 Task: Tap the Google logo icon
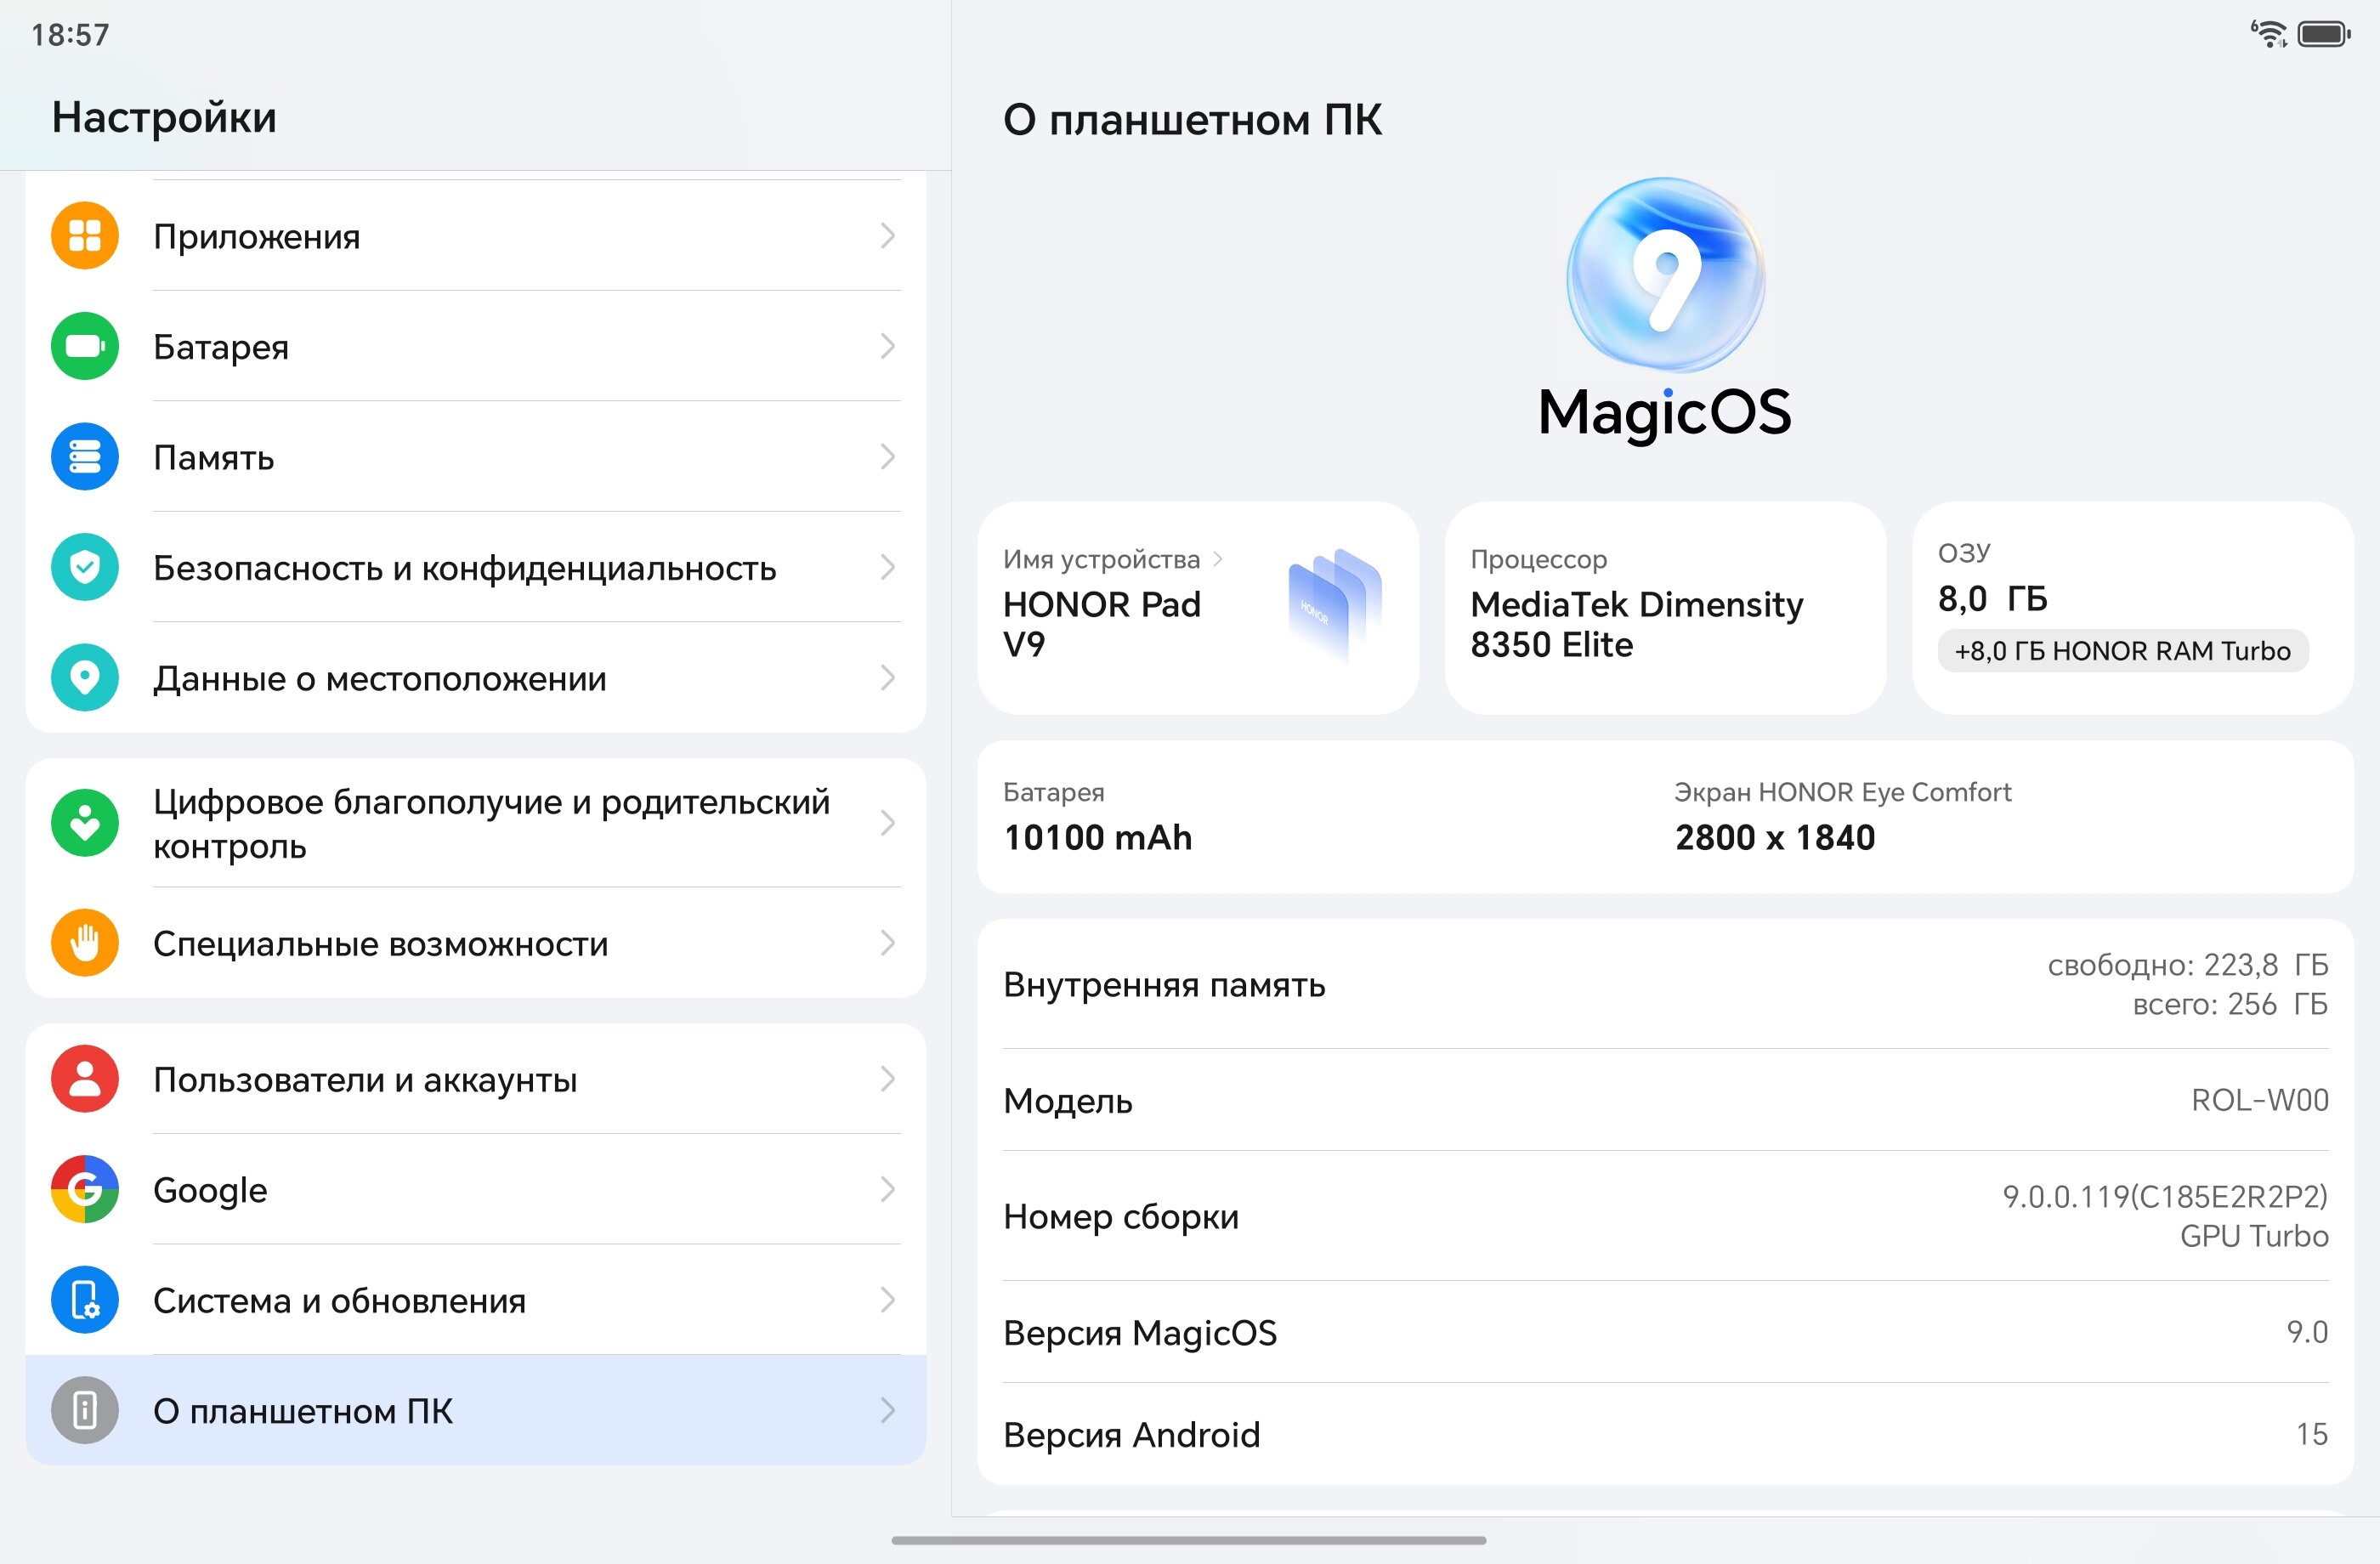coord(85,1189)
